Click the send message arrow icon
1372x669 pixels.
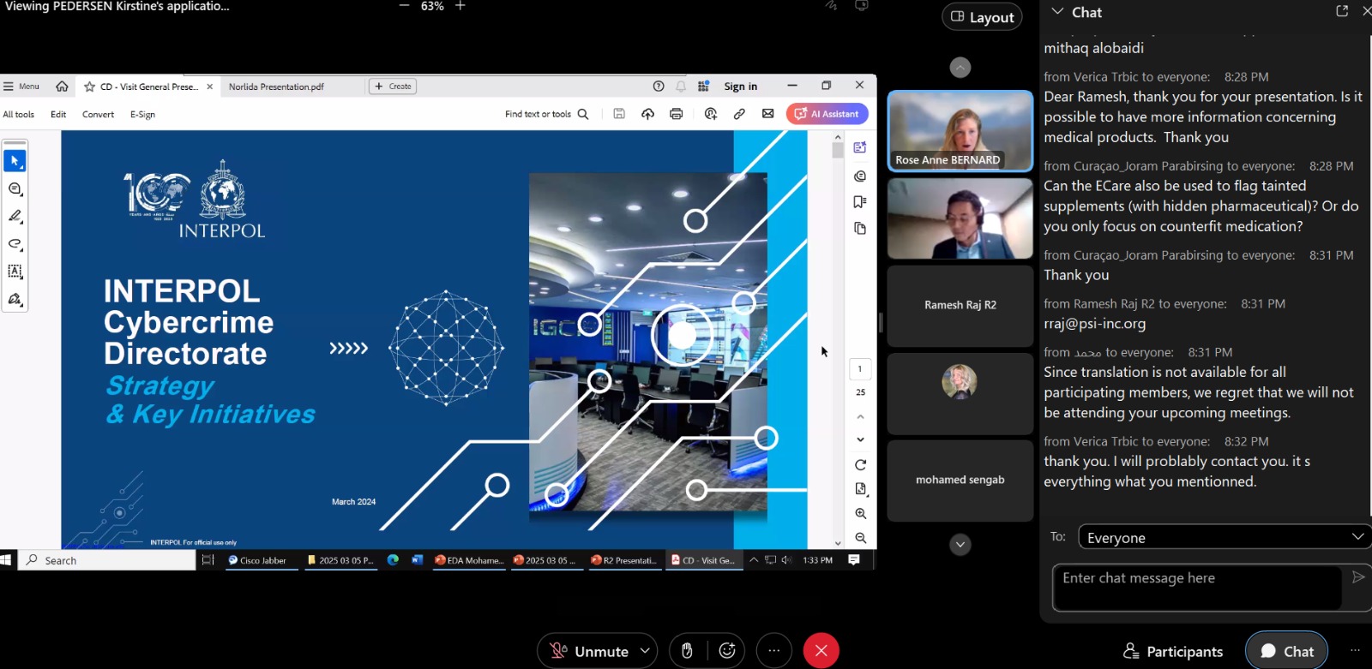tap(1357, 577)
